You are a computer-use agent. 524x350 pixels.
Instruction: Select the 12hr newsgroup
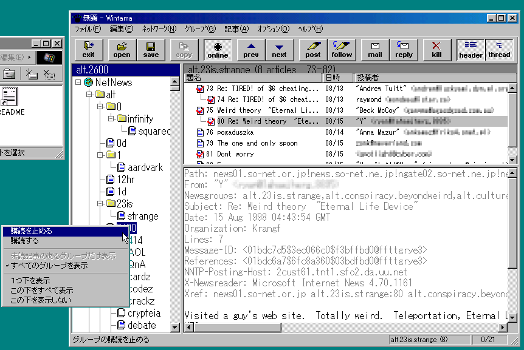[x=125, y=180]
